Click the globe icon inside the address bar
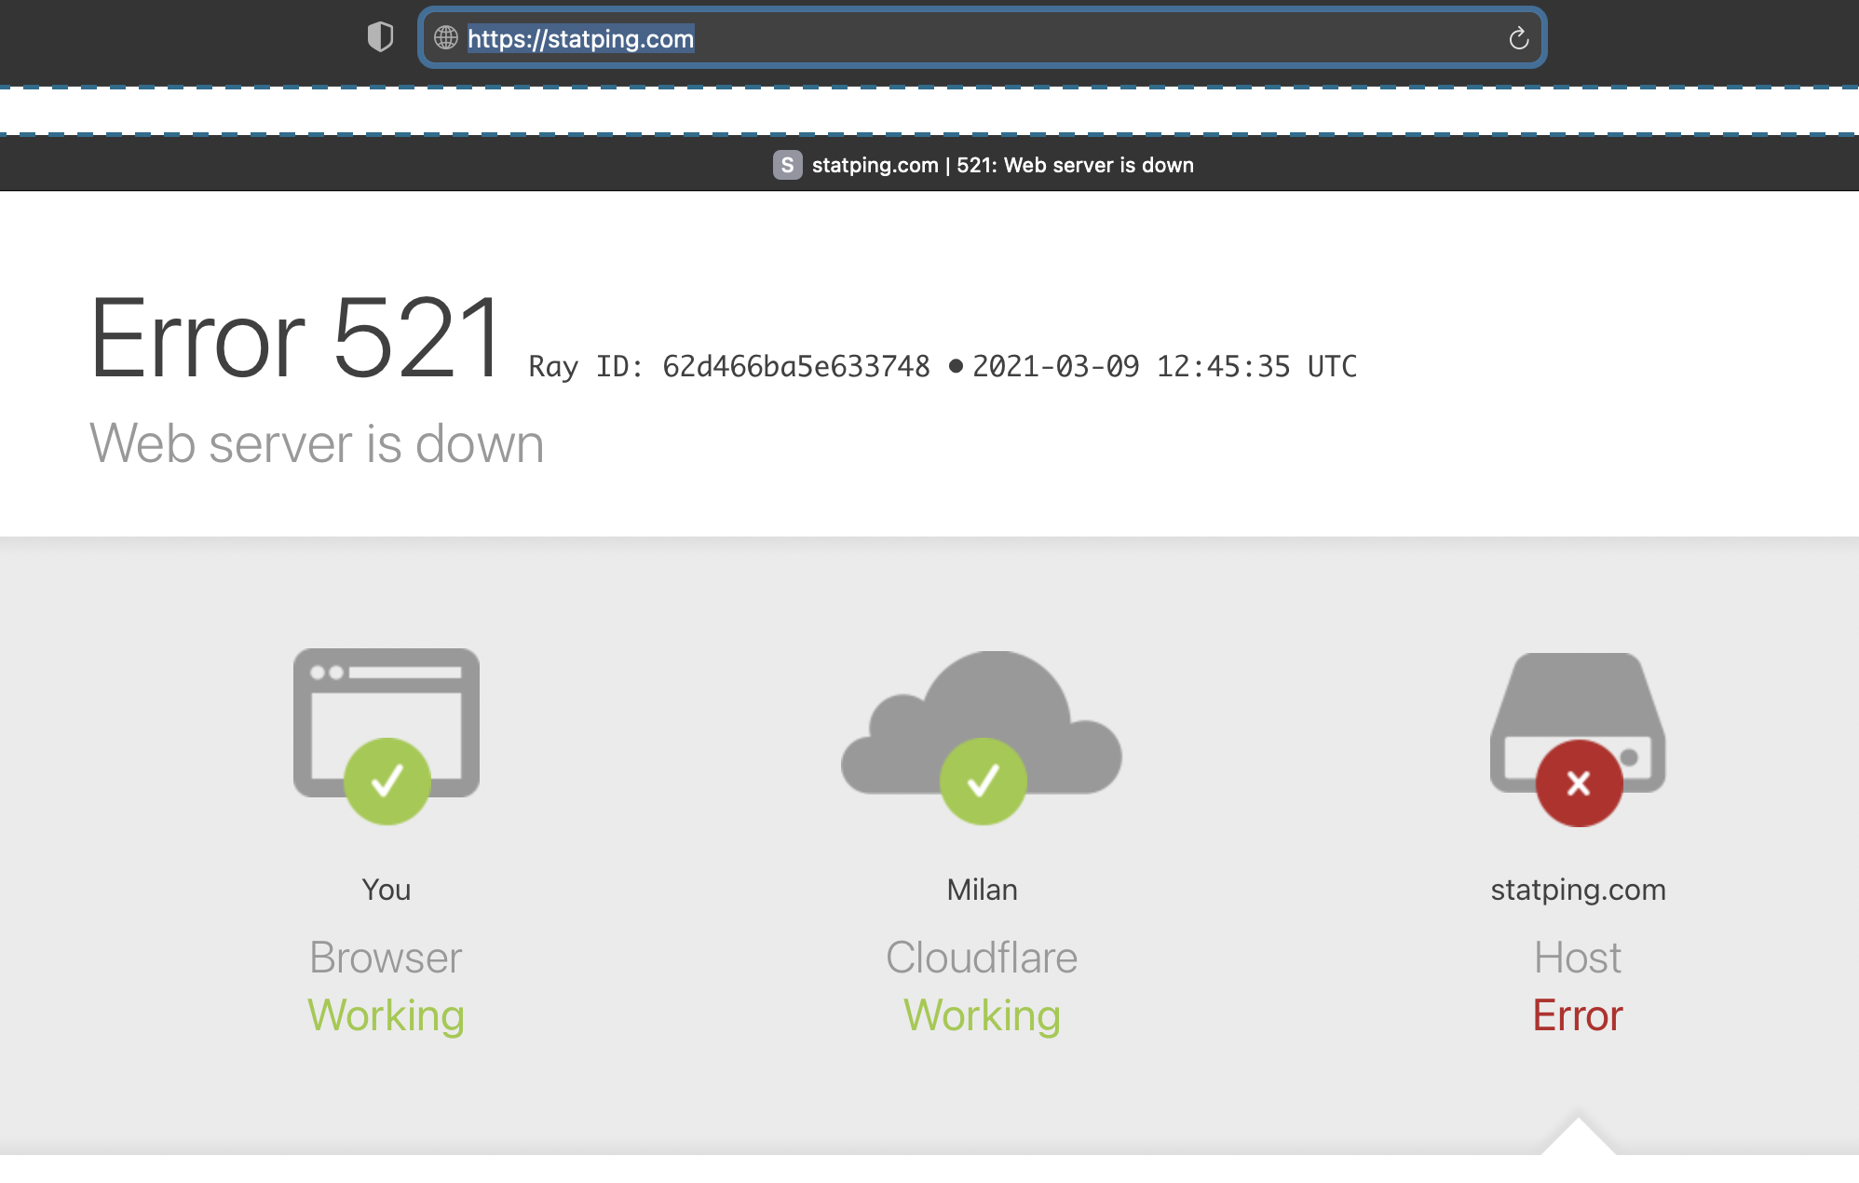1859x1183 pixels. point(444,38)
